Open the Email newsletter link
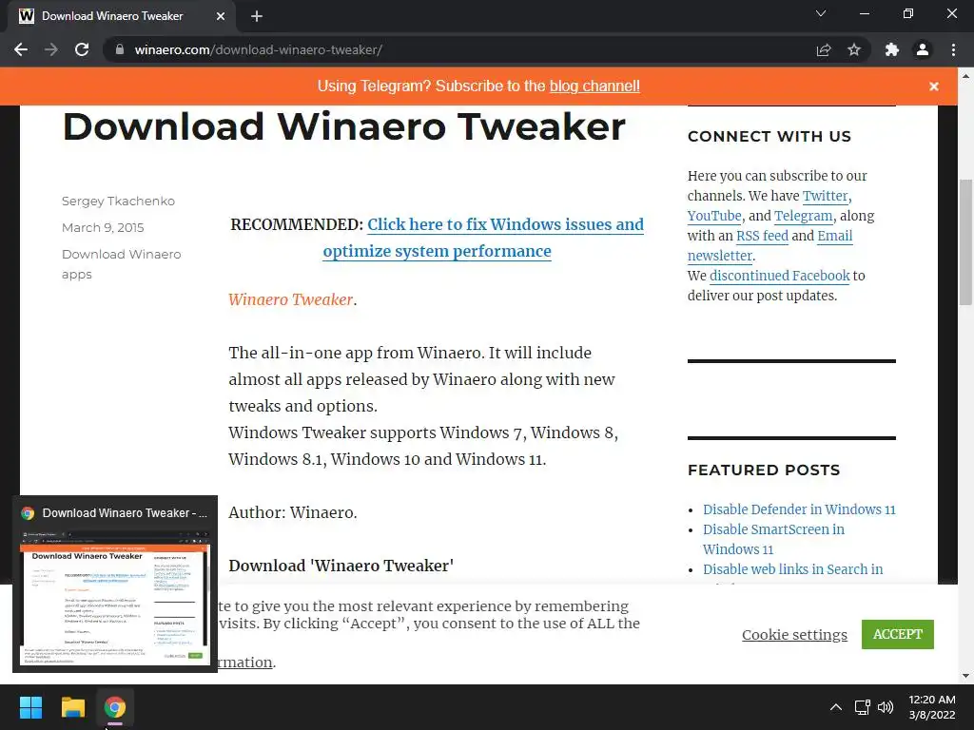 [769, 246]
